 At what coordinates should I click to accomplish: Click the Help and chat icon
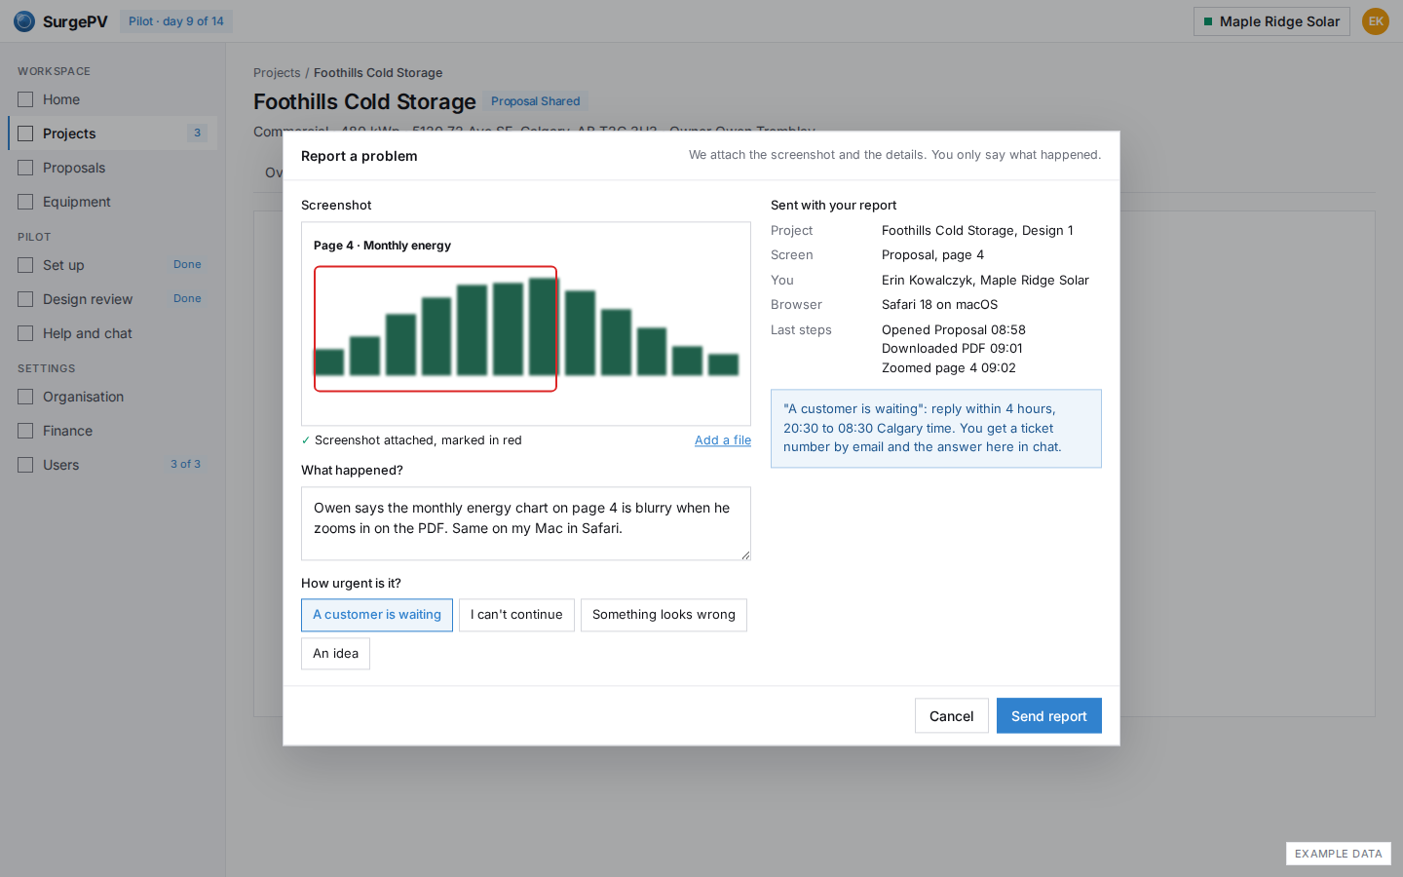(x=25, y=333)
